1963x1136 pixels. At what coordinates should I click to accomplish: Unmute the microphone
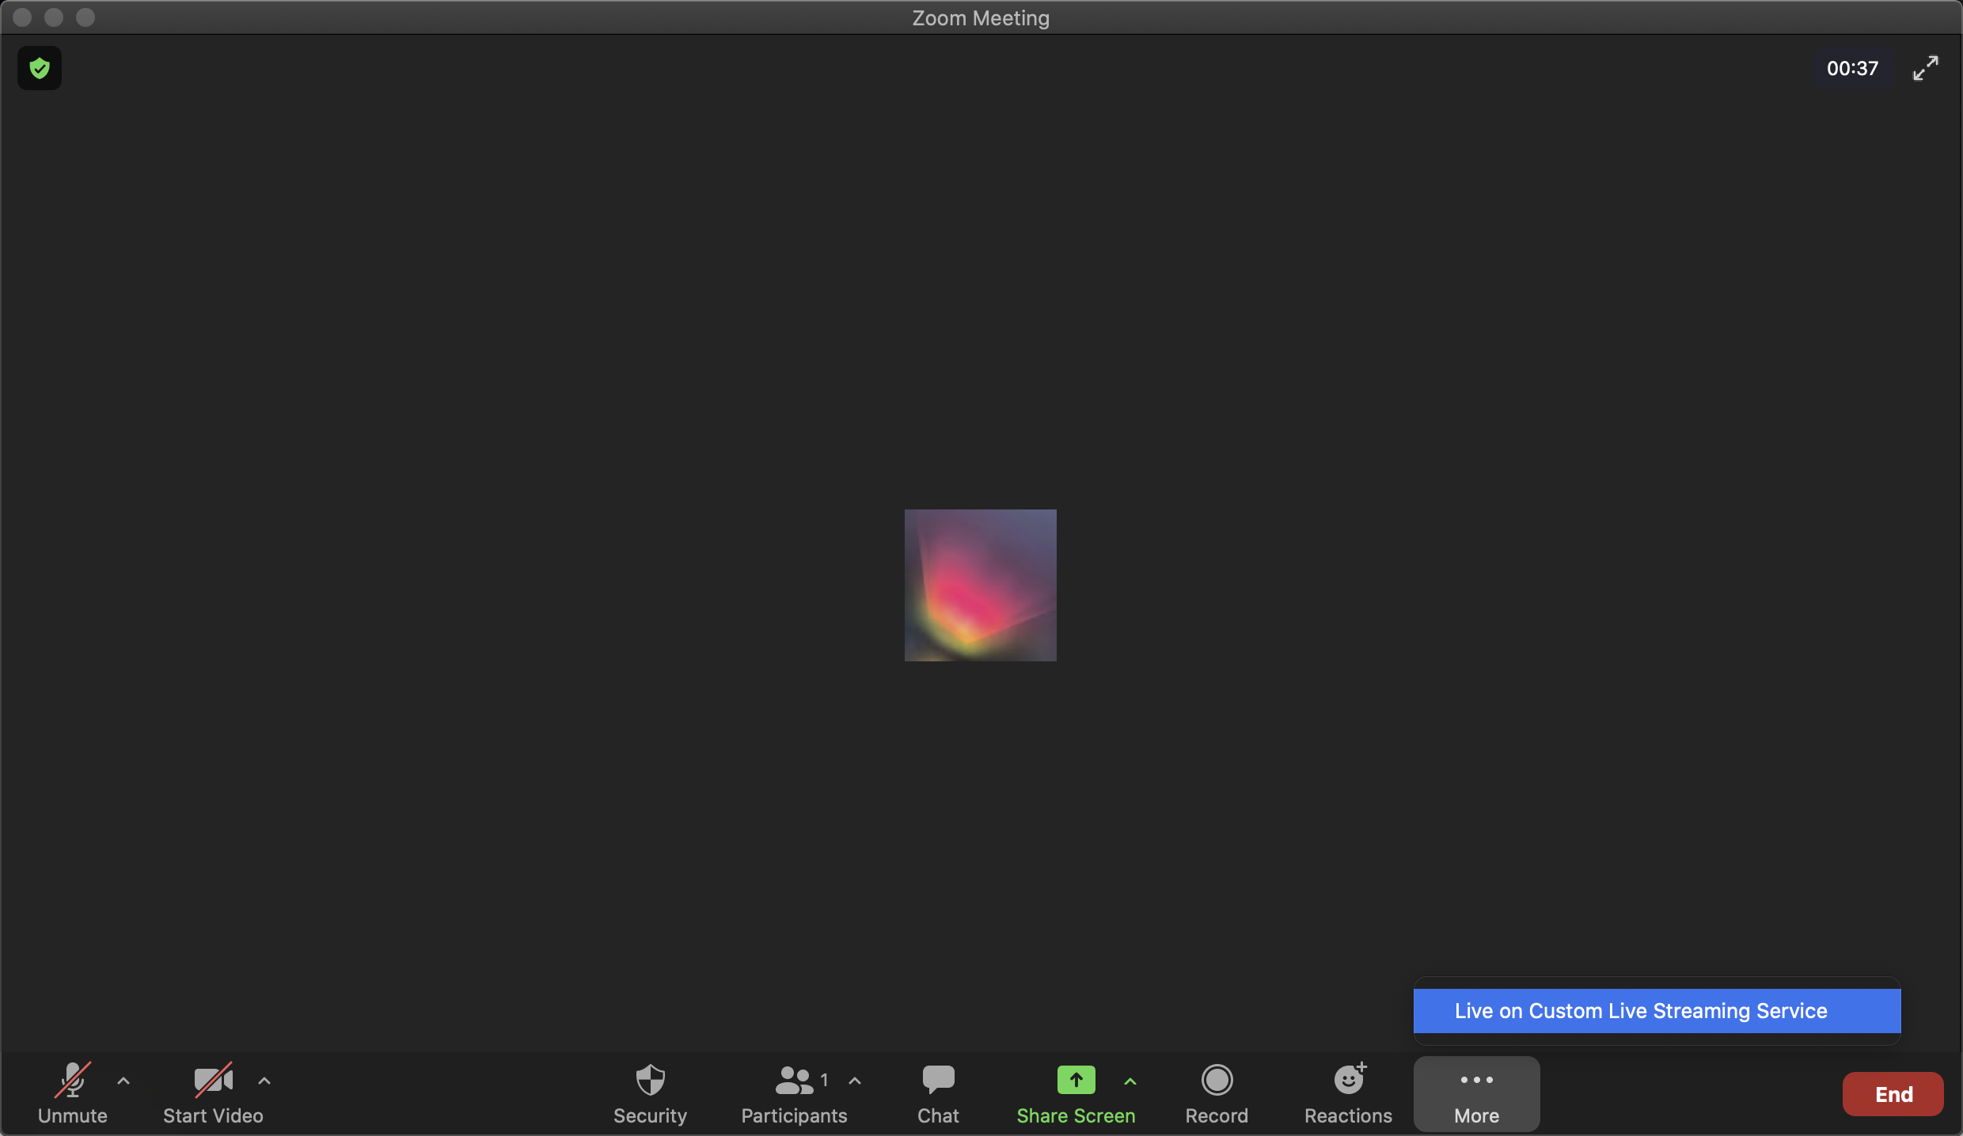(x=72, y=1094)
